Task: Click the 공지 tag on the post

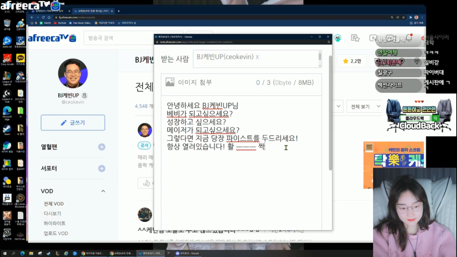Action: [144, 145]
